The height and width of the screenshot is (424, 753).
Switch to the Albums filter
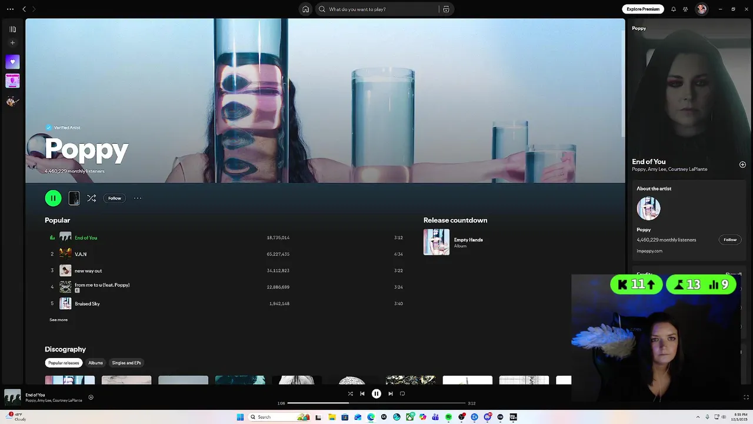95,363
